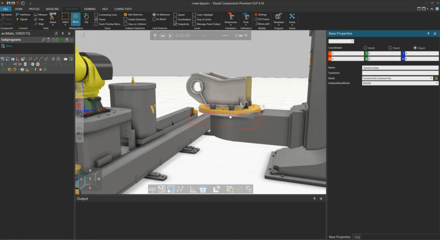Search subprograms with the magnifier icon

click(43, 40)
